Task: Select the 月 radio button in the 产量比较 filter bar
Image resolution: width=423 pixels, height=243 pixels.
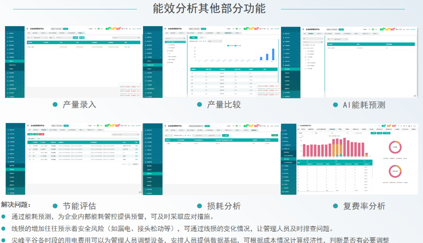Action: click(203, 41)
